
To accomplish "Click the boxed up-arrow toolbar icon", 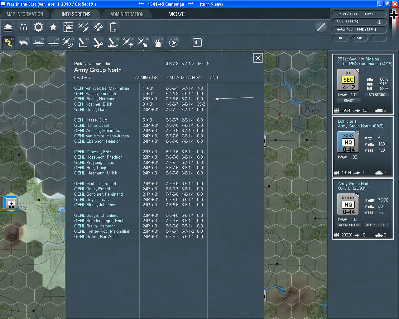I will 197,42.
